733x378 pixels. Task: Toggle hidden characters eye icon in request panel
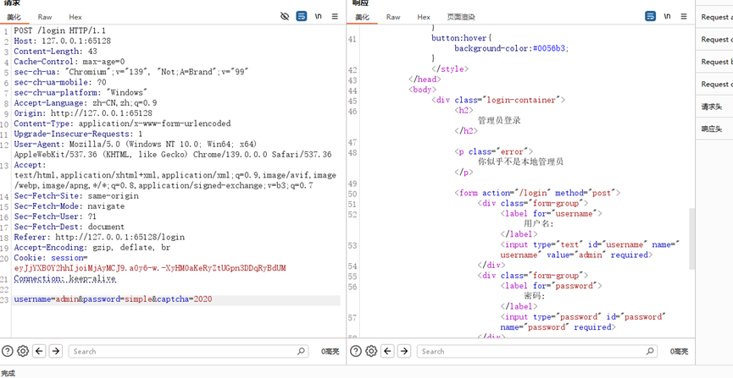click(285, 17)
